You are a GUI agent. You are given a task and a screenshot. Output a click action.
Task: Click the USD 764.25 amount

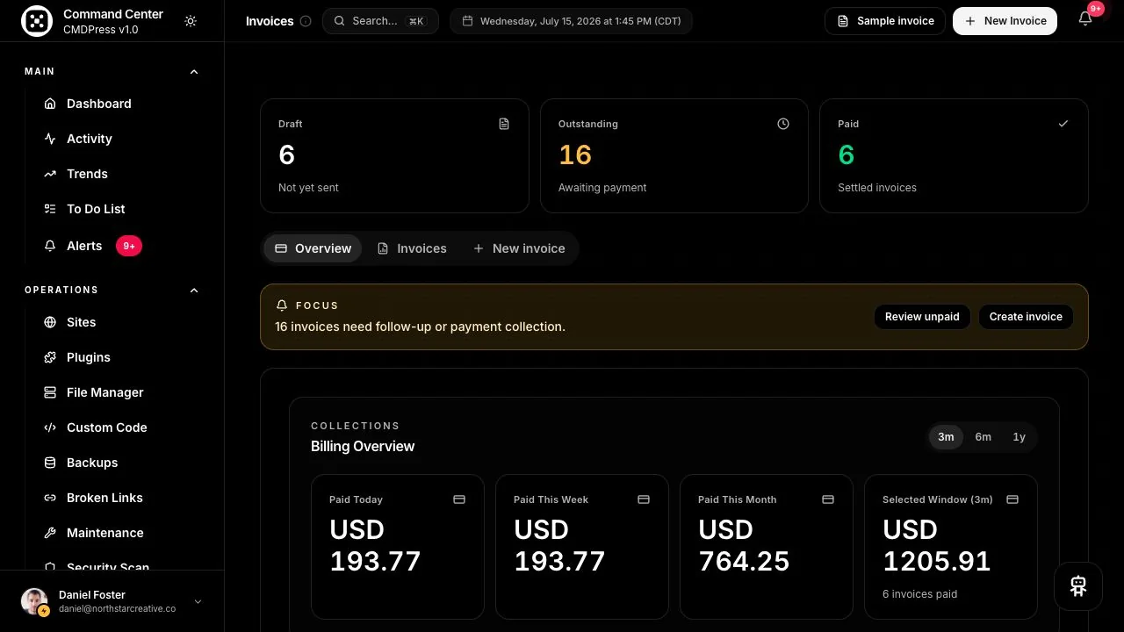pyautogui.click(x=744, y=545)
